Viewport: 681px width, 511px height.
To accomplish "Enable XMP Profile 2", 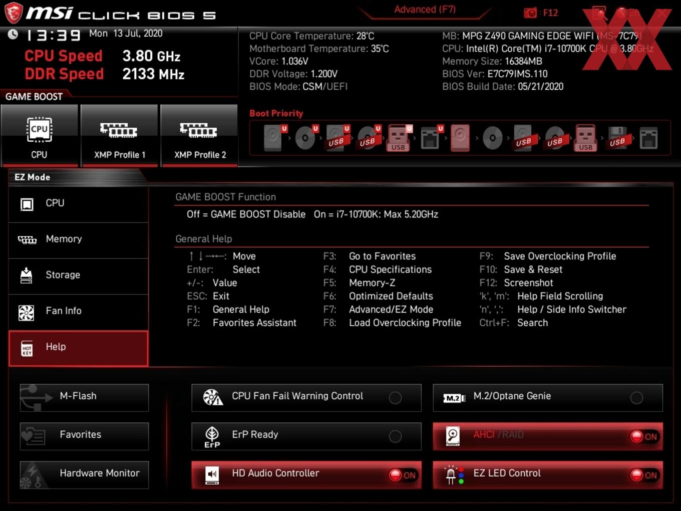I will 199,135.
